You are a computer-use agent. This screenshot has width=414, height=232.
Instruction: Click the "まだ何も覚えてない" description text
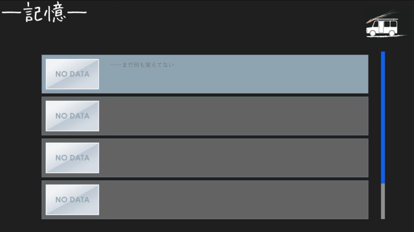142,64
